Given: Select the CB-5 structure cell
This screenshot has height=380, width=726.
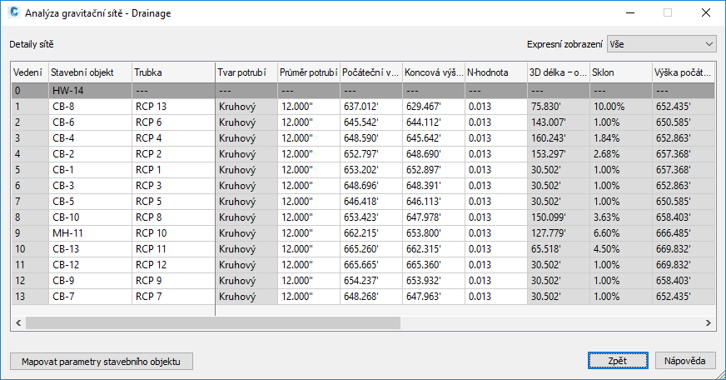Looking at the screenshot, I should click(x=90, y=202).
